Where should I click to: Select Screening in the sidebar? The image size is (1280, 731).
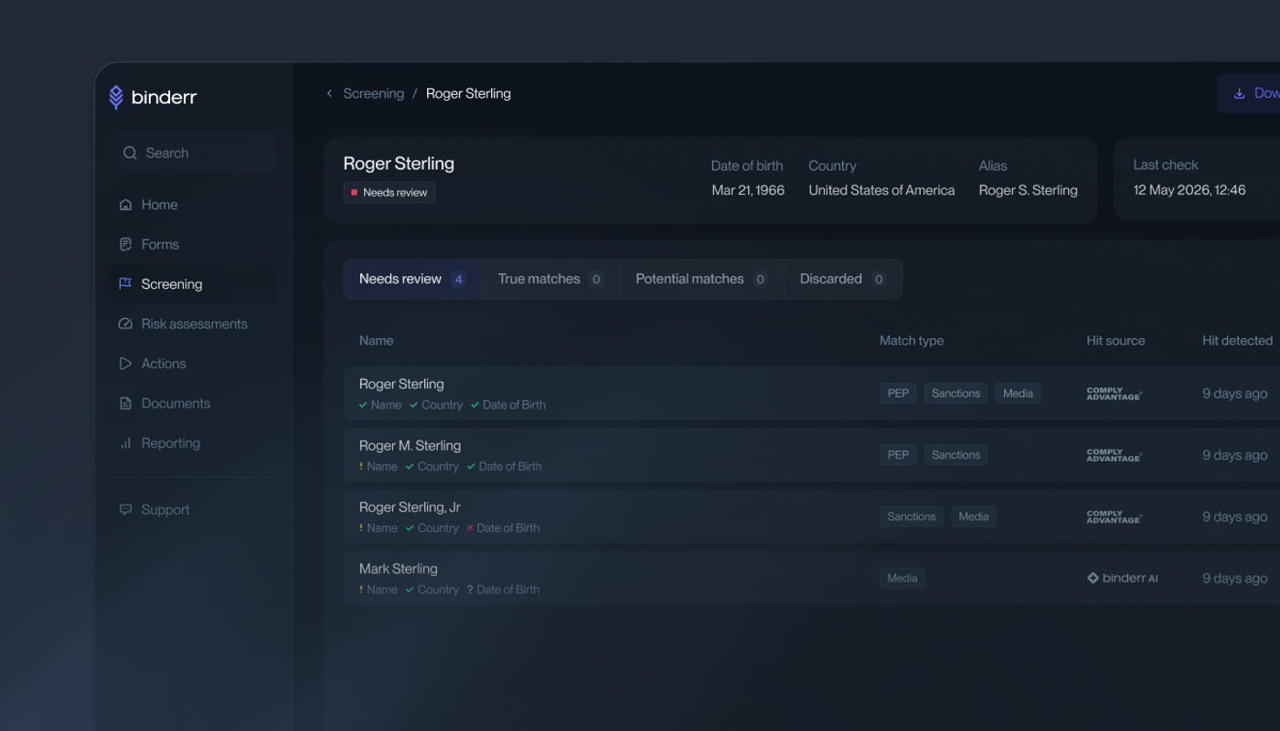coord(193,284)
